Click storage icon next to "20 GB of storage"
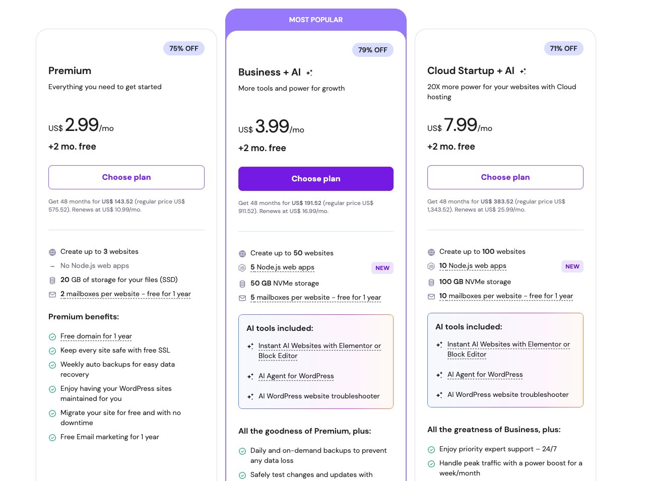Viewport: 645px width, 481px height. pos(52,281)
